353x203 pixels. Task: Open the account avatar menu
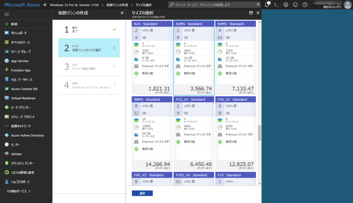347,4
